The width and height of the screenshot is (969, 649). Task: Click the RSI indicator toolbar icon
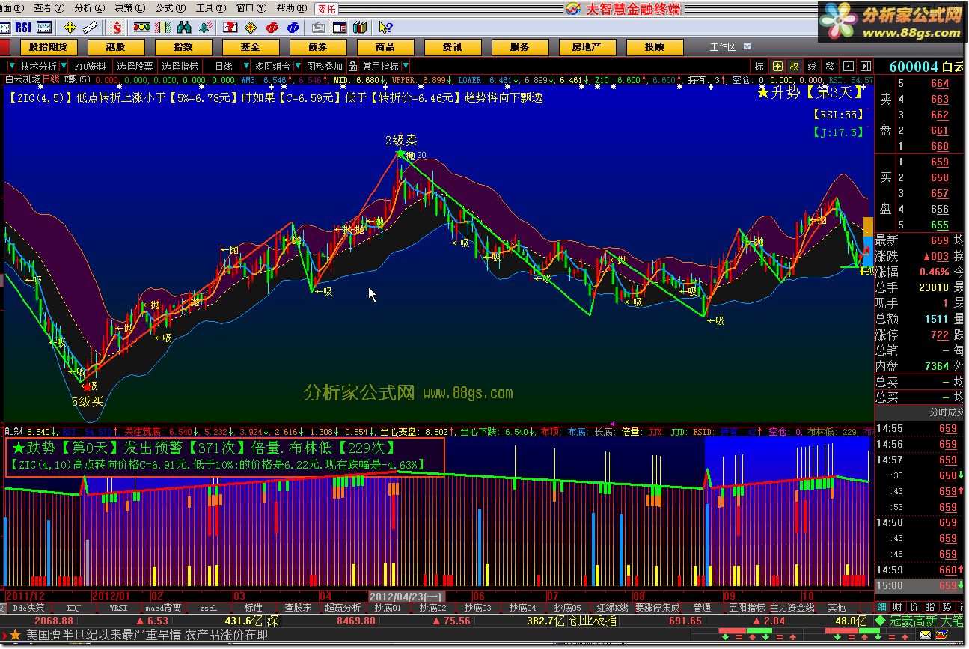(23, 28)
